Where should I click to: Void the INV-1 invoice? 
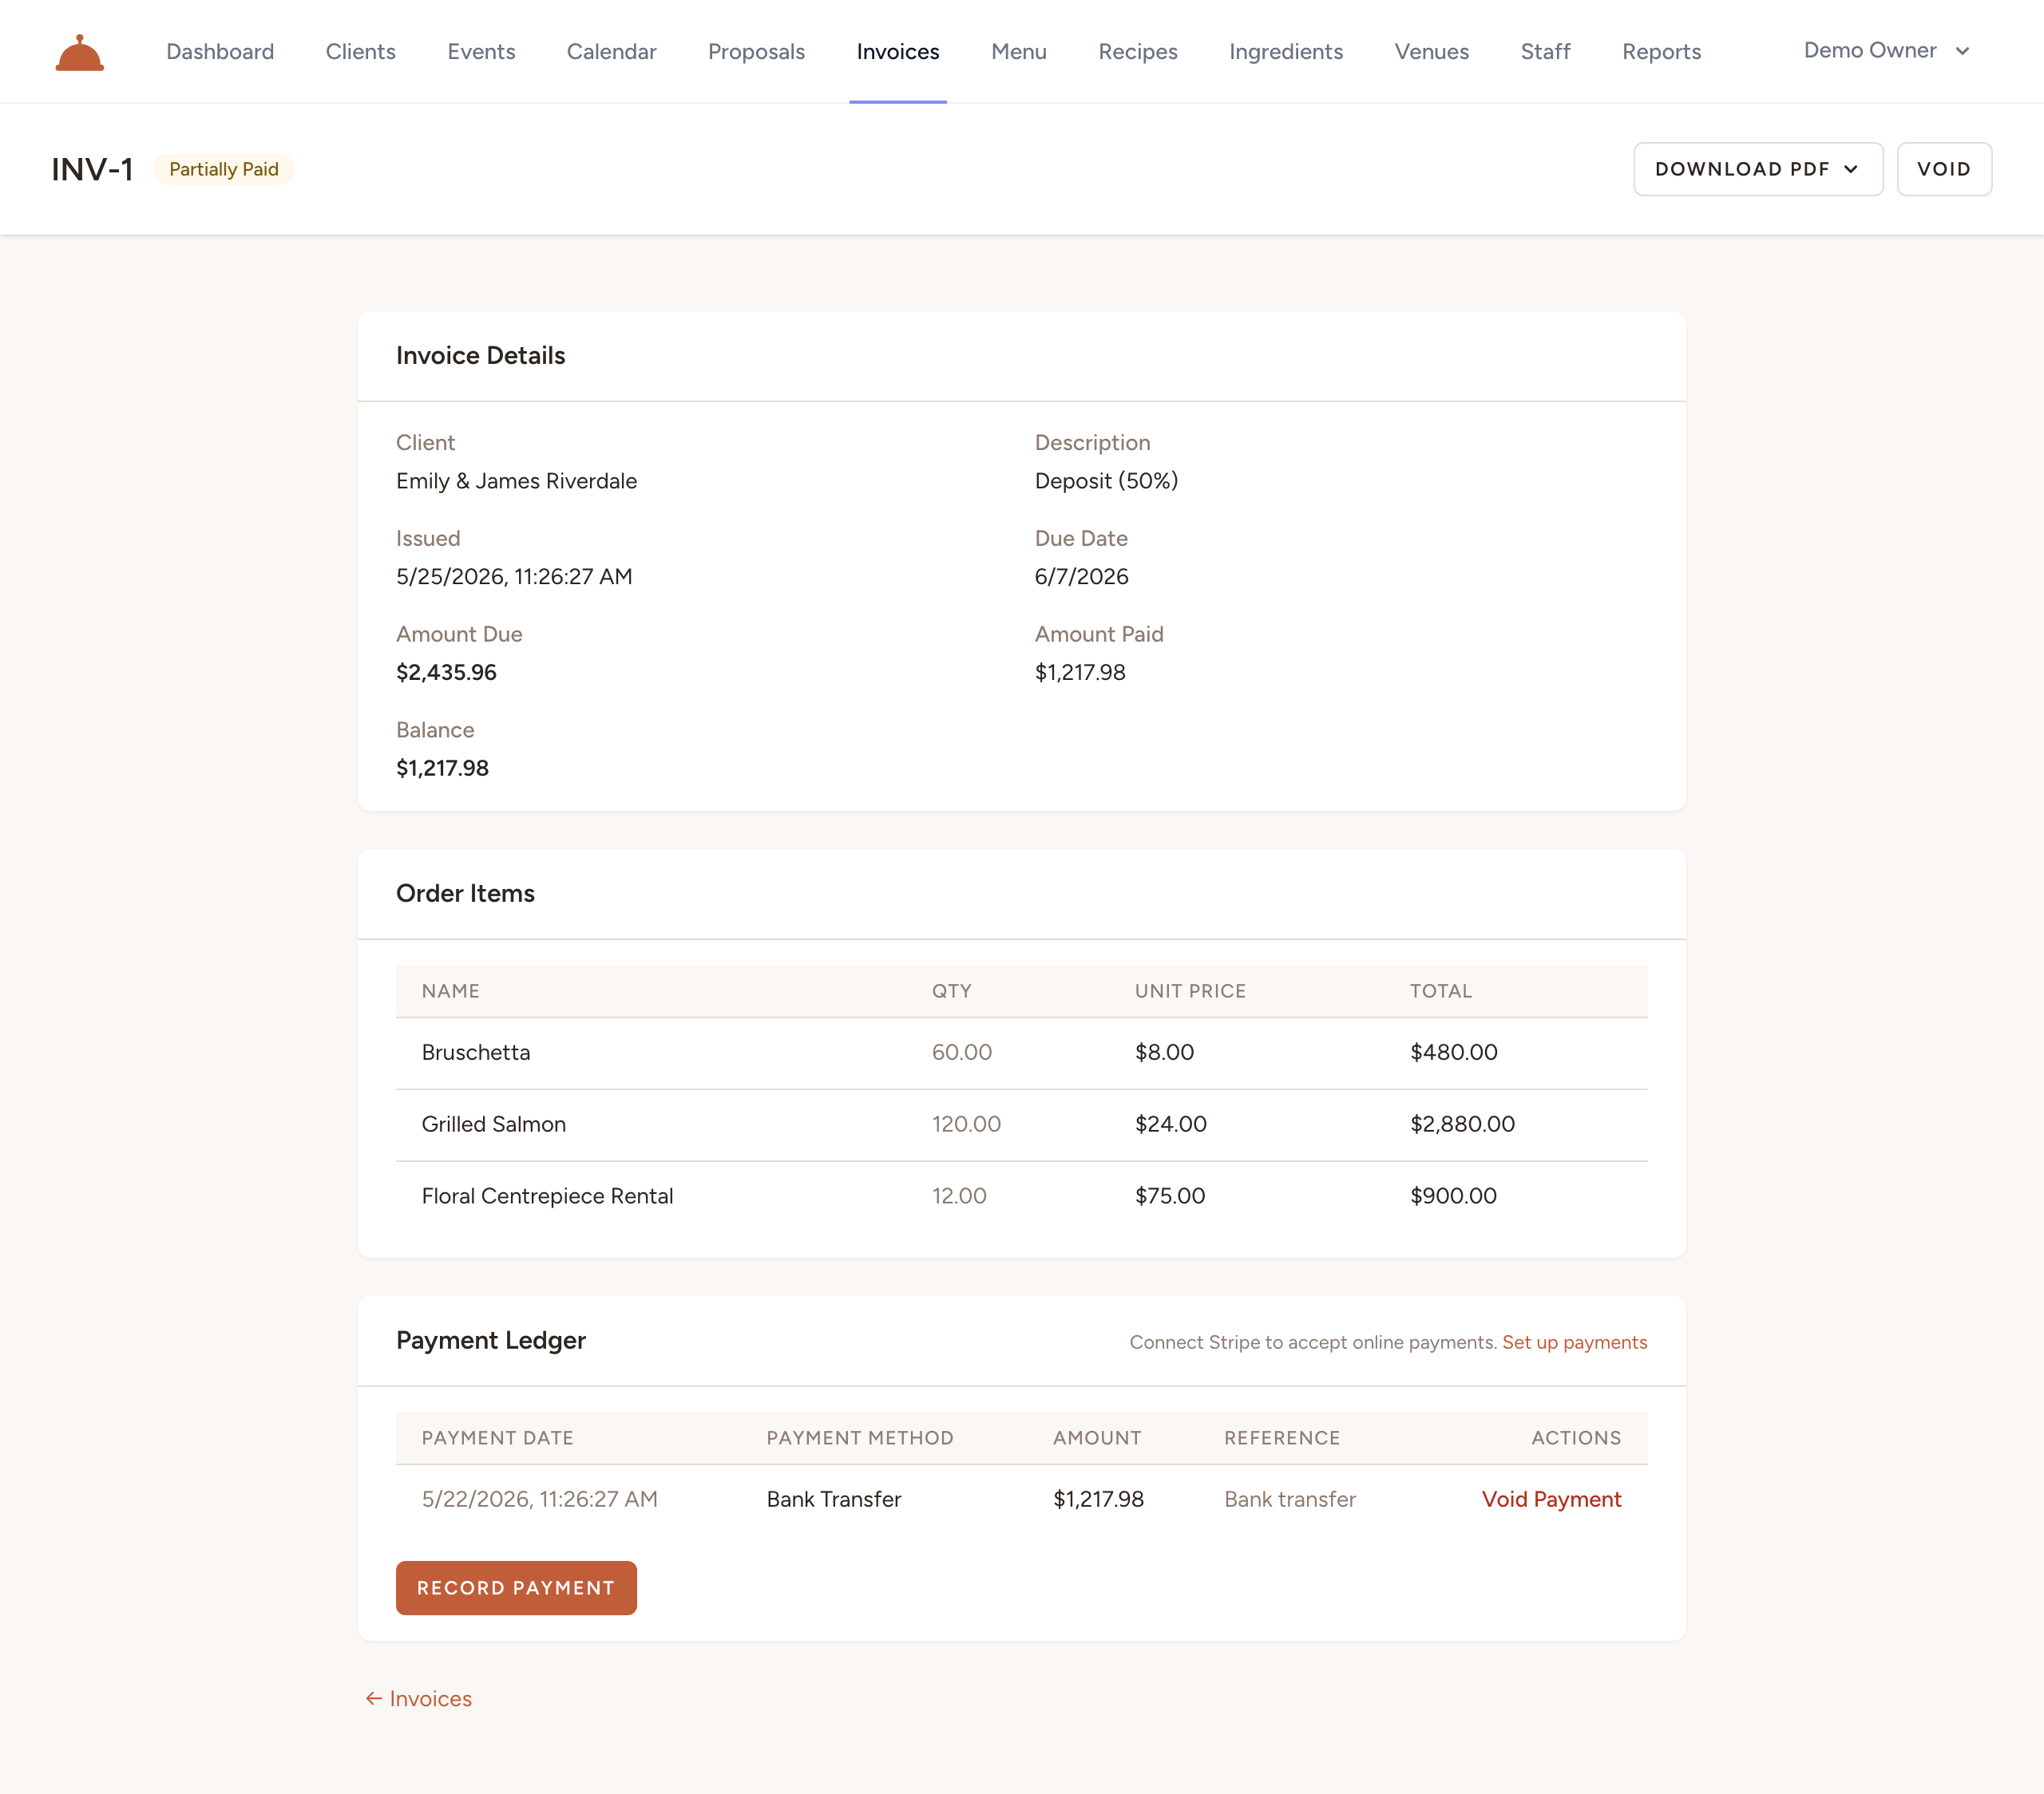coord(1944,169)
